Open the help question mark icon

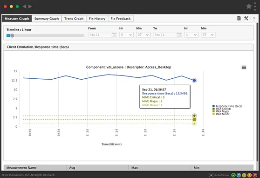point(253,19)
